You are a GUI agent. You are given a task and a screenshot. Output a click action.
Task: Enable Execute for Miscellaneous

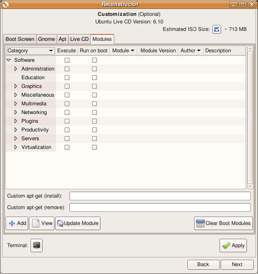click(x=67, y=95)
